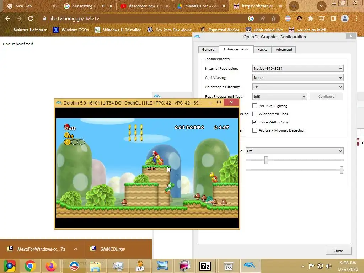Switch to the Hacks tab
The width and height of the screenshot is (364, 273).
click(262, 50)
